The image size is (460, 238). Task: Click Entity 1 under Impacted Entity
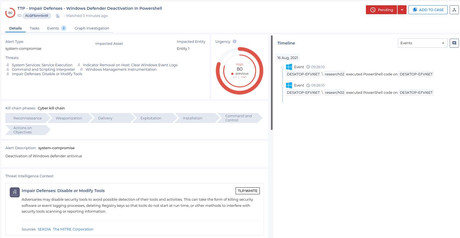coord(183,48)
